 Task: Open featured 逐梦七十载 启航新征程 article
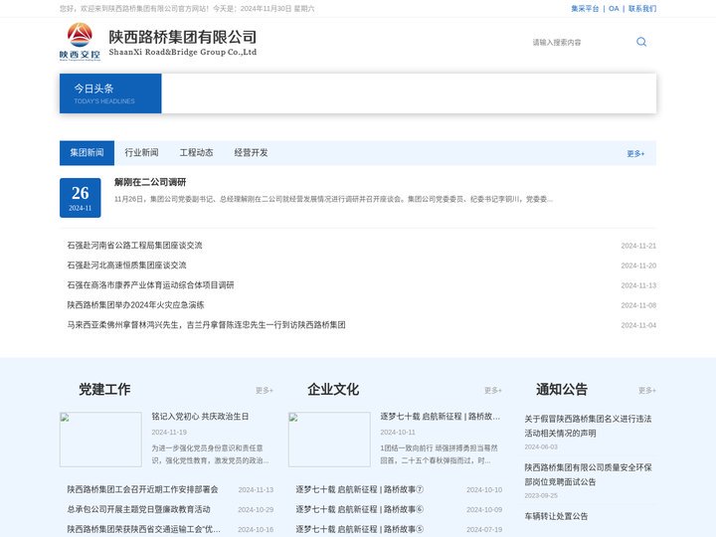(441, 417)
